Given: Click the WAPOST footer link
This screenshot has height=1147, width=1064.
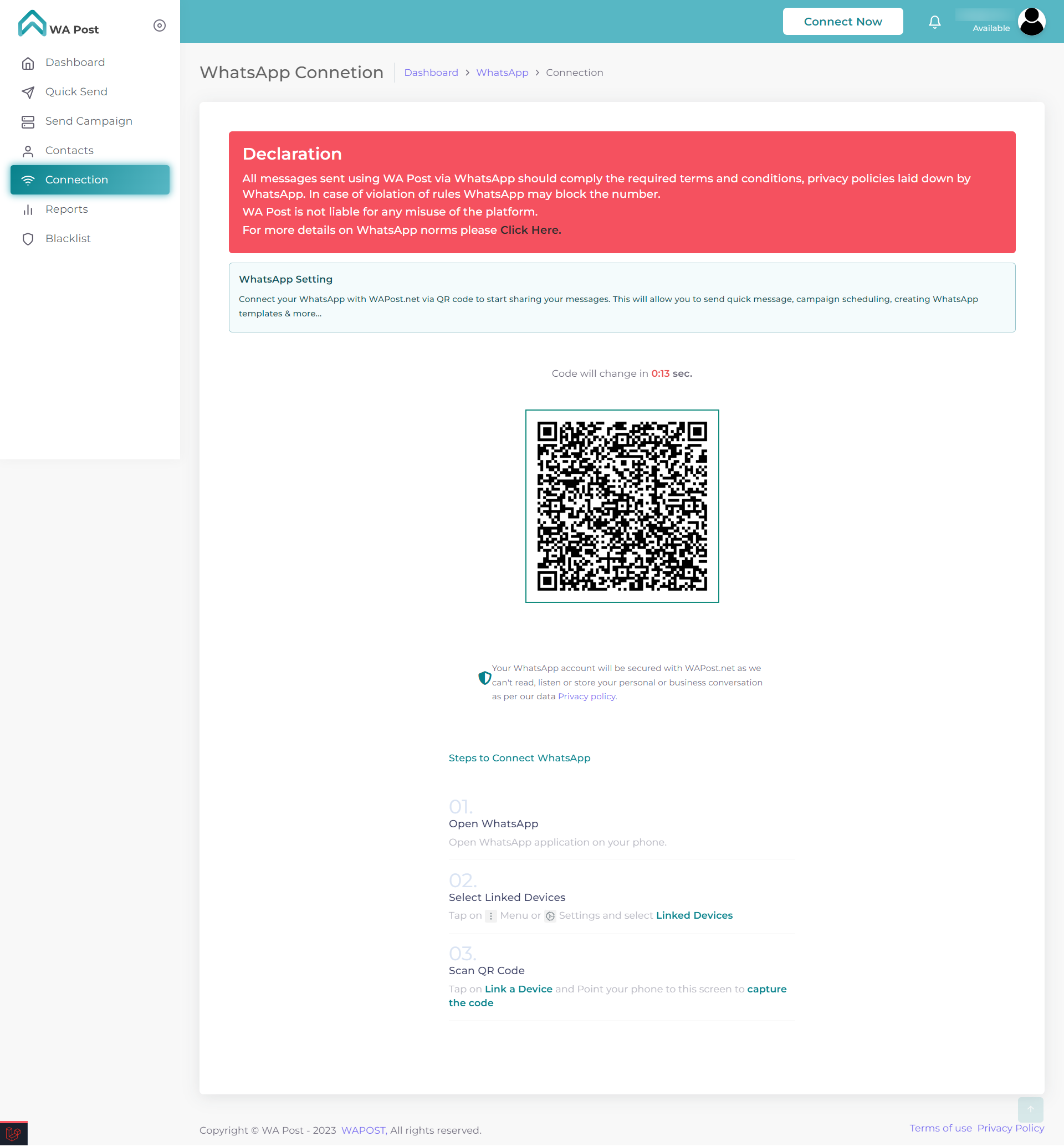Looking at the screenshot, I should [362, 1130].
